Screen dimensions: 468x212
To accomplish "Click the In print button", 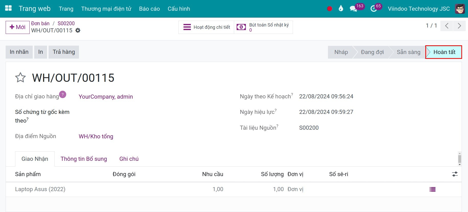I will click(41, 52).
